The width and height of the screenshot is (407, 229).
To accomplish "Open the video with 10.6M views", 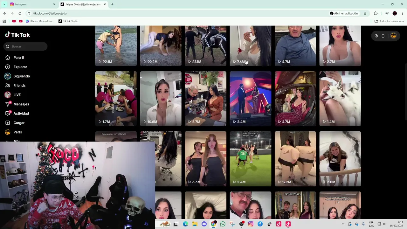I will pyautogui.click(x=161, y=99).
